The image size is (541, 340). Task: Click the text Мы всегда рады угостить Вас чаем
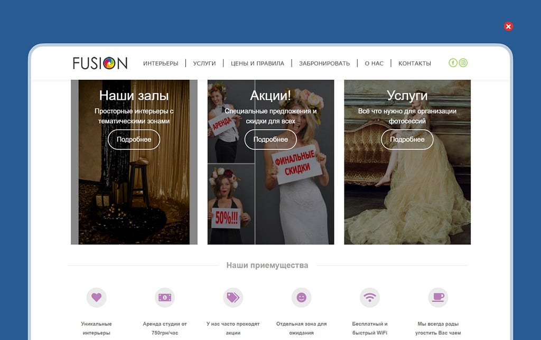[438, 328]
